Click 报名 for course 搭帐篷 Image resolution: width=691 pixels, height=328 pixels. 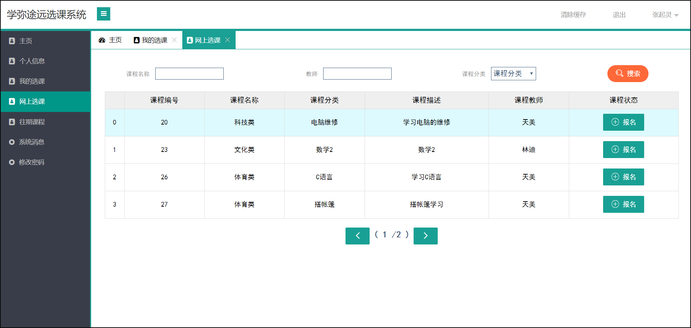pos(624,204)
